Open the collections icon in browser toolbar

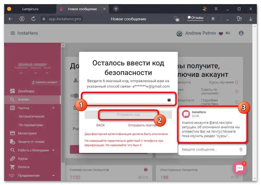click(239, 19)
